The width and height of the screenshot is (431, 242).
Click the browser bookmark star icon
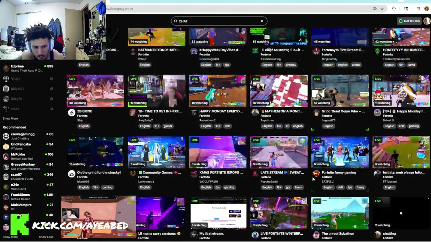[x=382, y=9]
